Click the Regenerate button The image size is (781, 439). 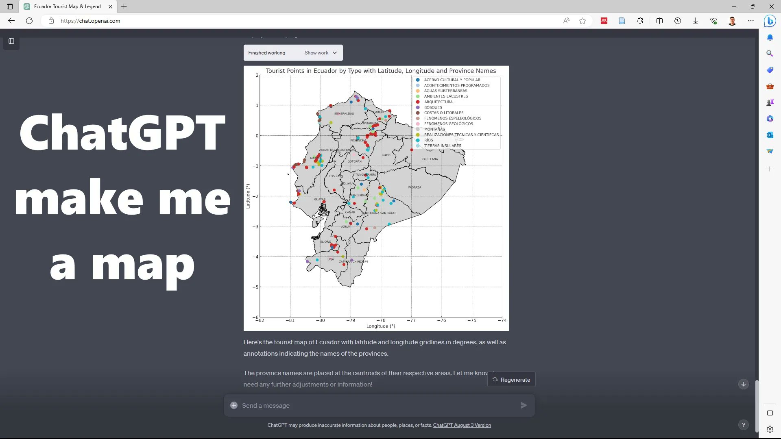[511, 380]
